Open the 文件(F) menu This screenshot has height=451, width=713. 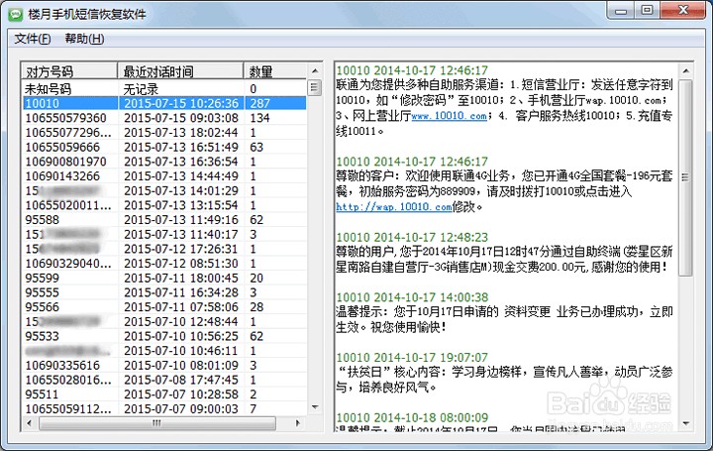pos(33,39)
